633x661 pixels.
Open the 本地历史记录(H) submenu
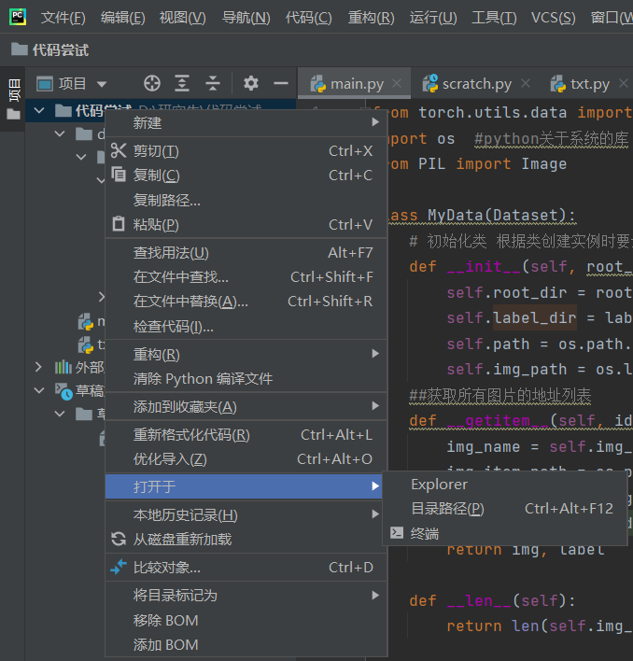[x=246, y=514]
